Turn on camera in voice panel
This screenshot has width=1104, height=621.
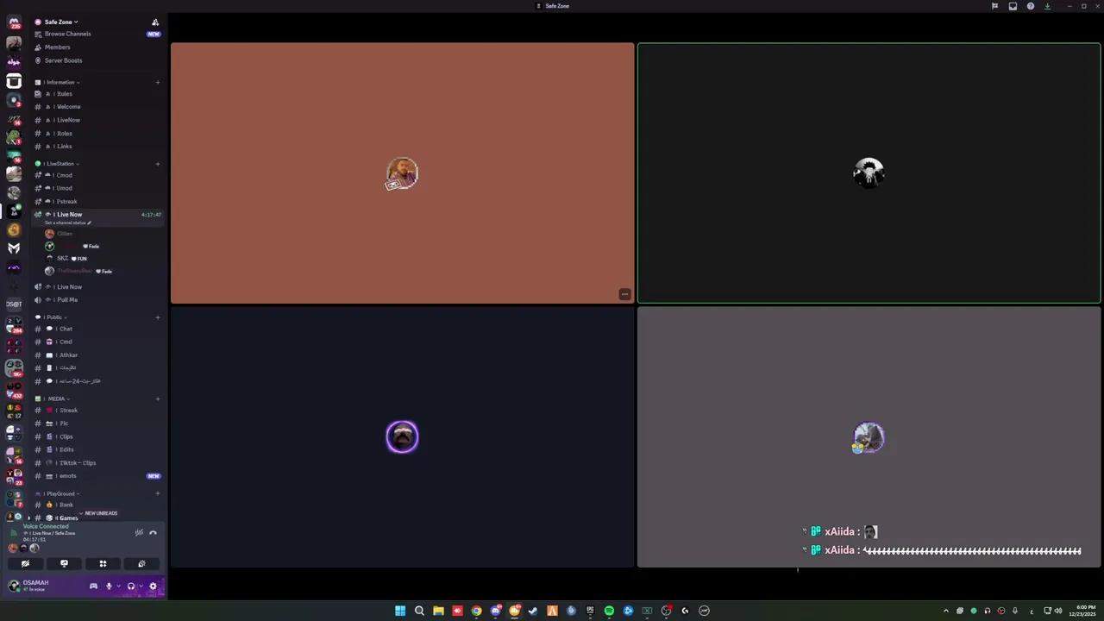pyautogui.click(x=25, y=563)
